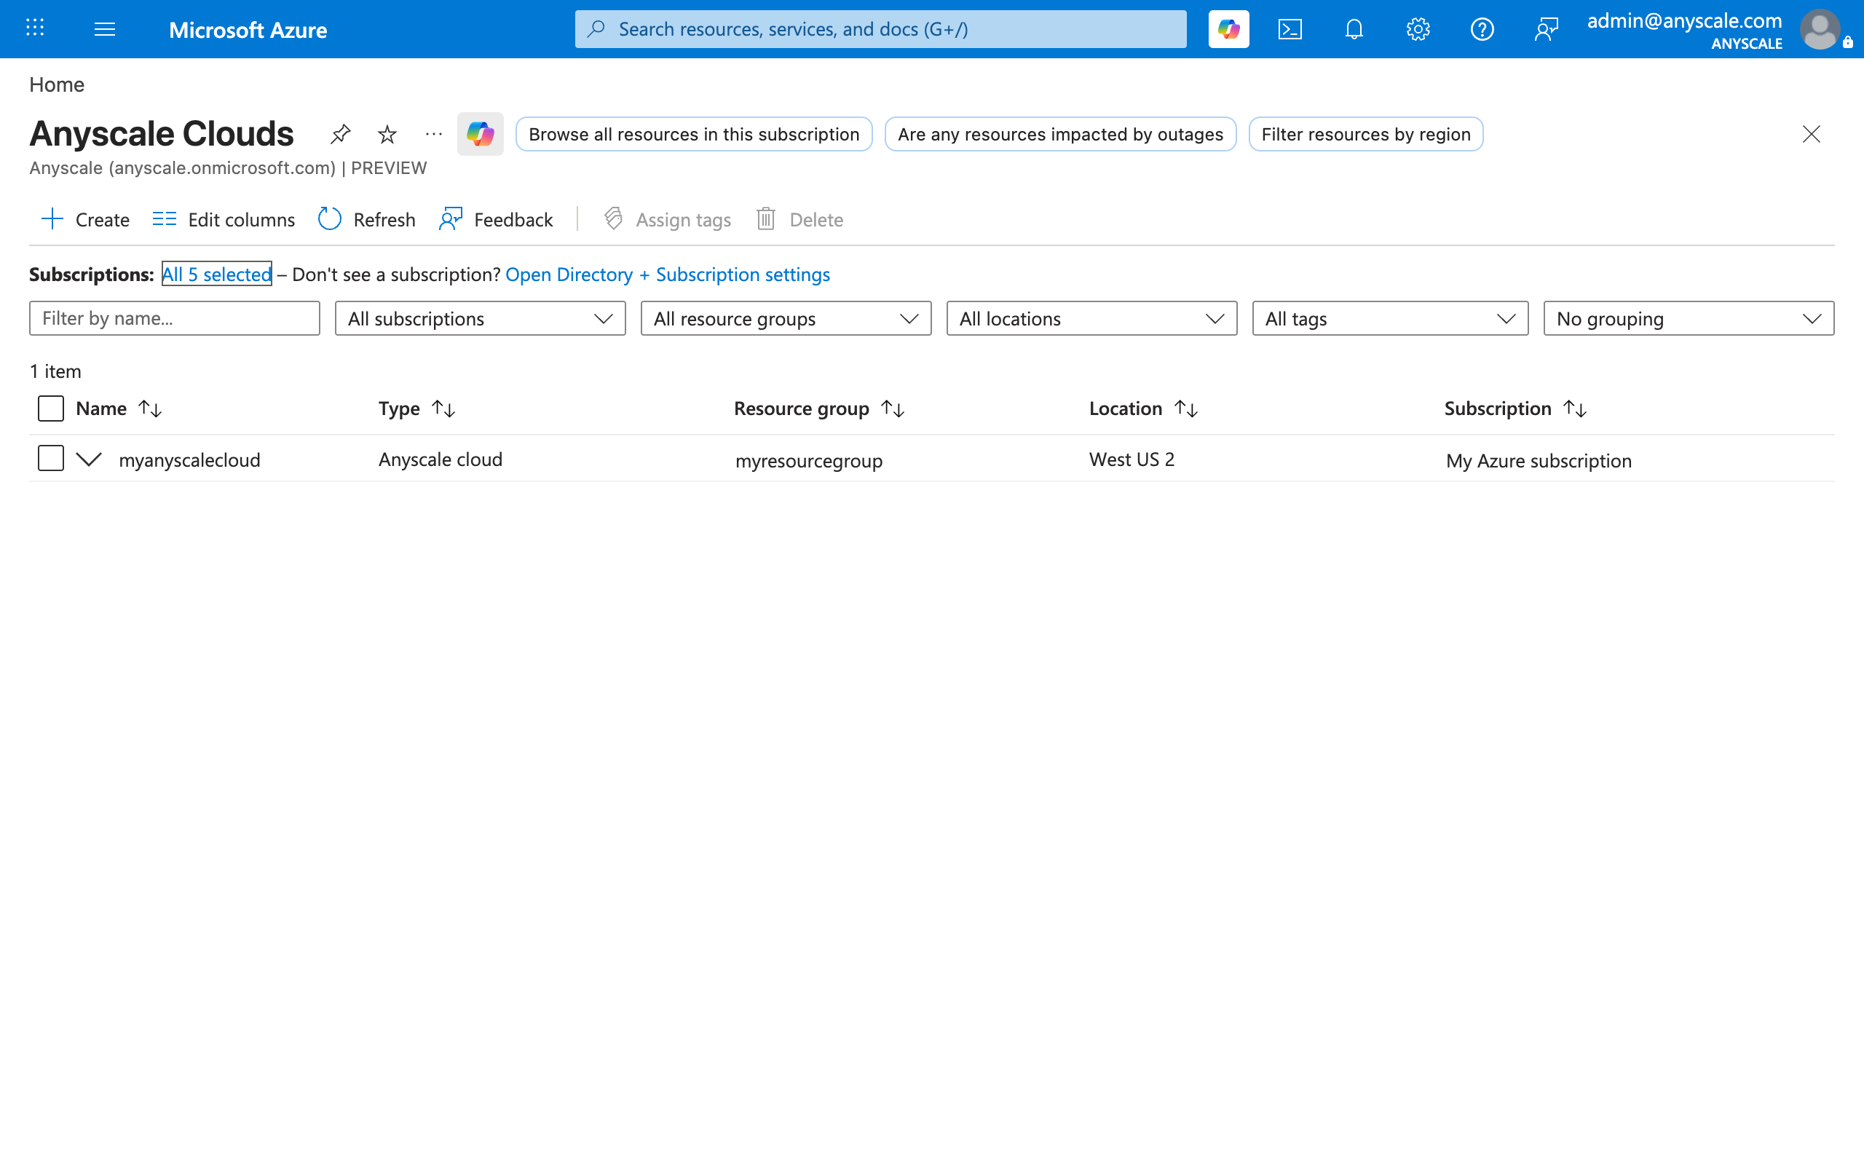Click the Location column header label

coord(1126,408)
